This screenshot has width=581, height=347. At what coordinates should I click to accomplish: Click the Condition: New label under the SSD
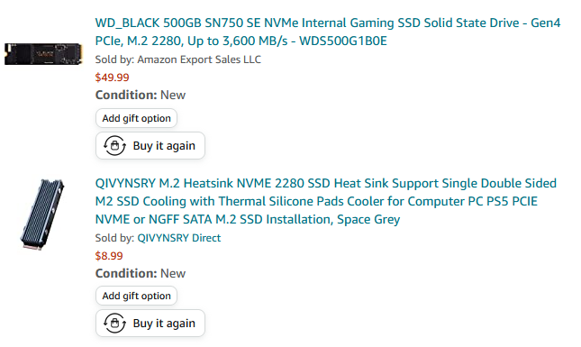pos(141,95)
